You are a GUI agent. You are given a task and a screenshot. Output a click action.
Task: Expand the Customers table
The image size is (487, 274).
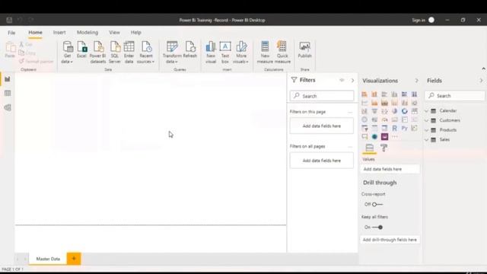click(426, 120)
